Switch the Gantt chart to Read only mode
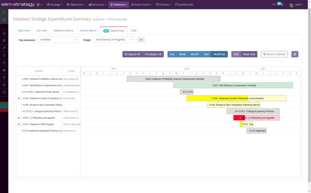311x193 pixels. pyautogui.click(x=249, y=54)
